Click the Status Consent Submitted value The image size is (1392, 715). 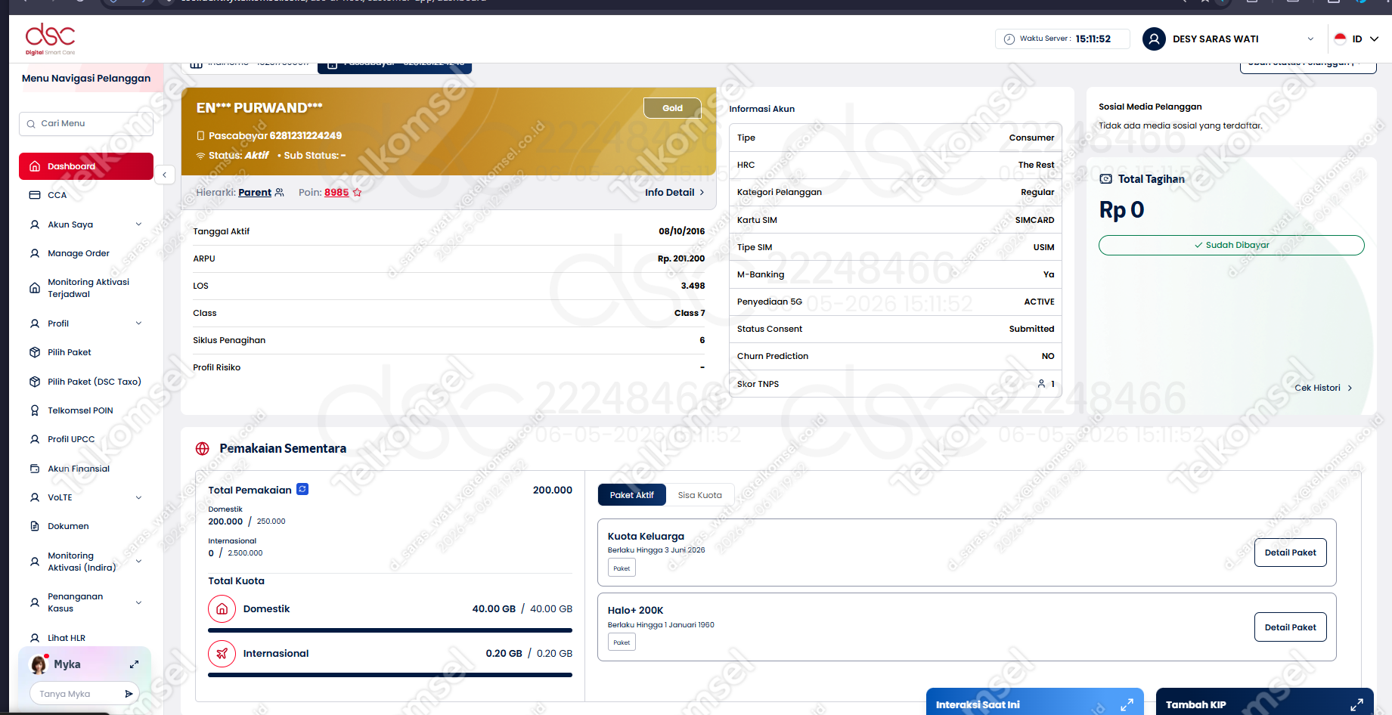[x=1032, y=329]
